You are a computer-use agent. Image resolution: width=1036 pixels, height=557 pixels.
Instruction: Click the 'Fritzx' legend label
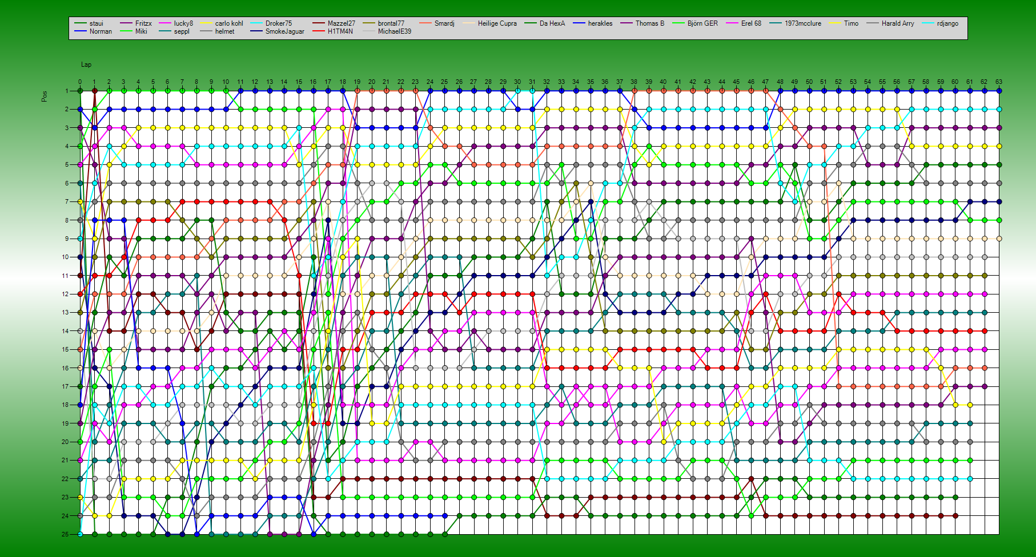pos(143,23)
